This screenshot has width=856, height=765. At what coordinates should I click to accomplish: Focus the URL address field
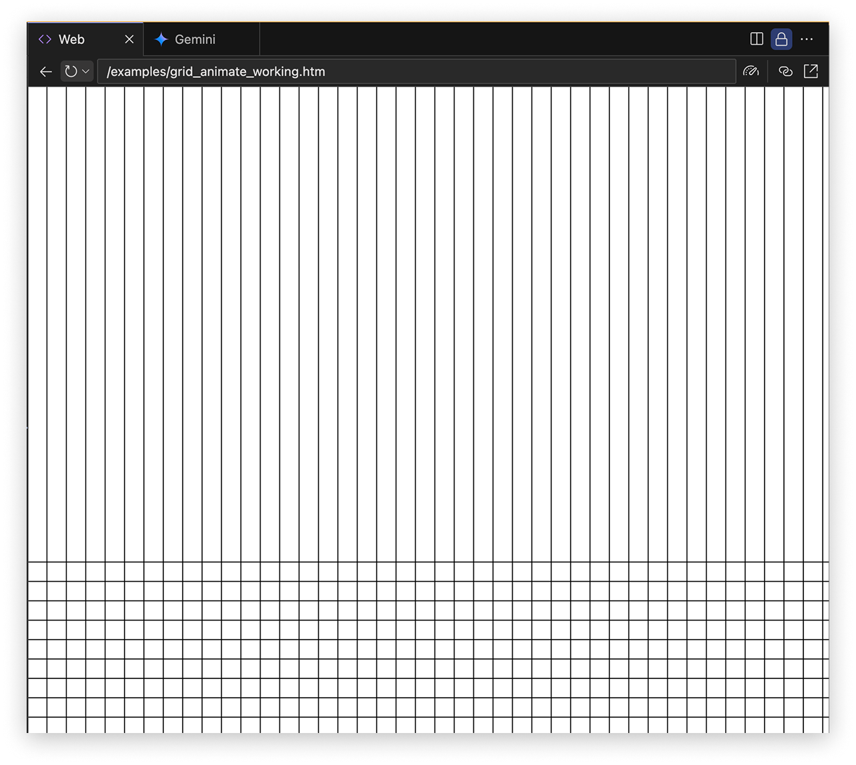click(417, 71)
